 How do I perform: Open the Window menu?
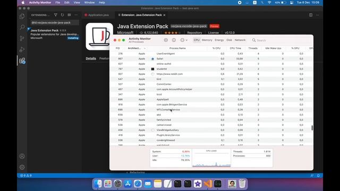pos(89,3)
